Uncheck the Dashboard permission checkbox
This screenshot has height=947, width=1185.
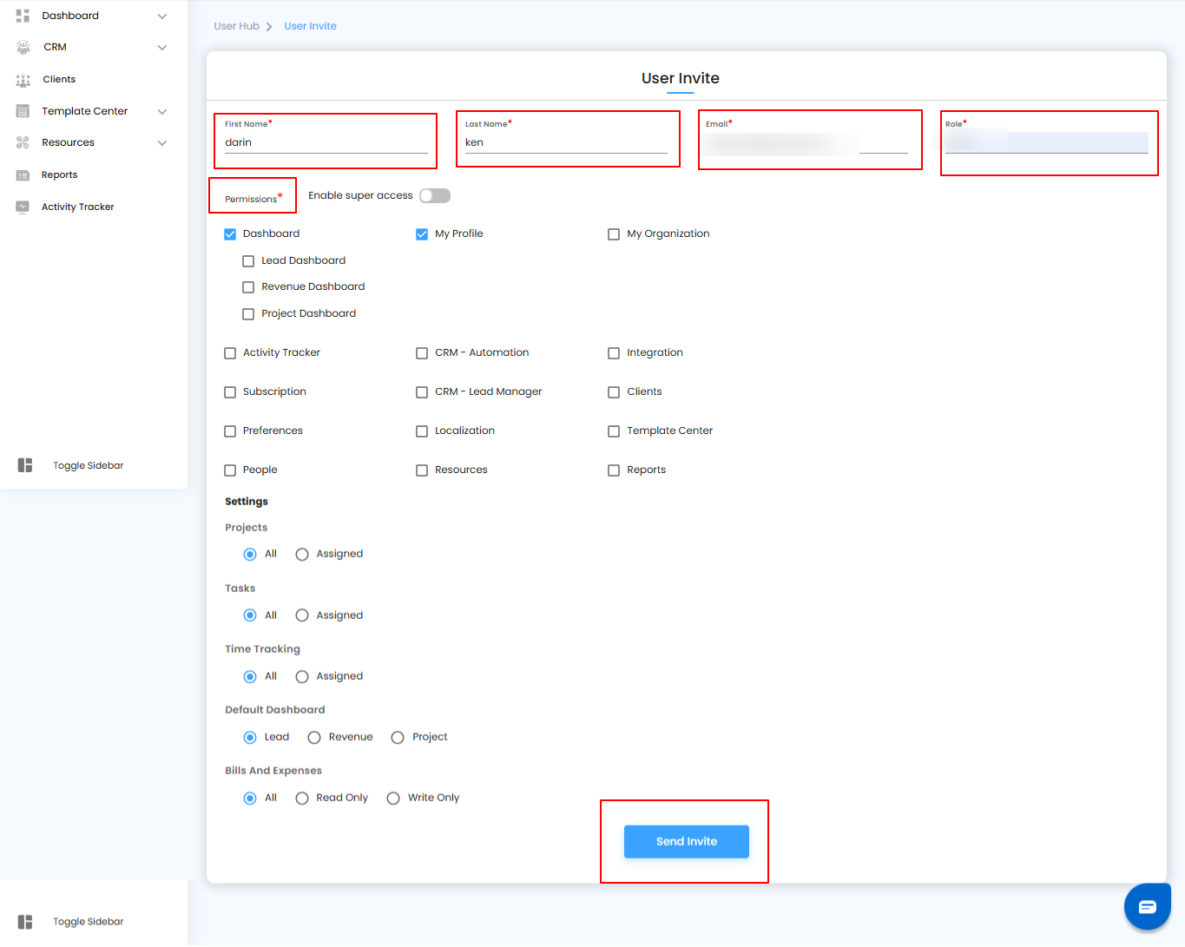230,234
